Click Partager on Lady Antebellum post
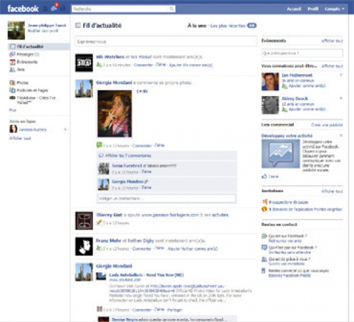 click(x=175, y=310)
